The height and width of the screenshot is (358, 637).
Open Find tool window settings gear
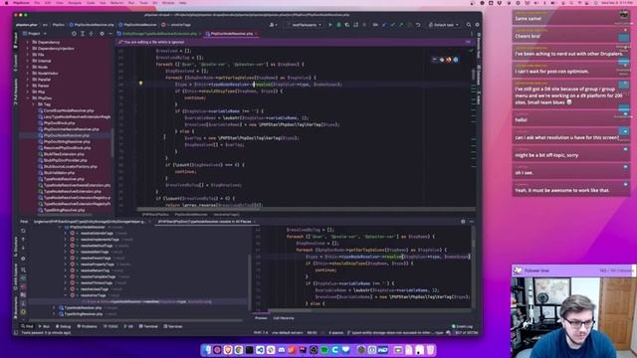pyautogui.click(x=463, y=222)
